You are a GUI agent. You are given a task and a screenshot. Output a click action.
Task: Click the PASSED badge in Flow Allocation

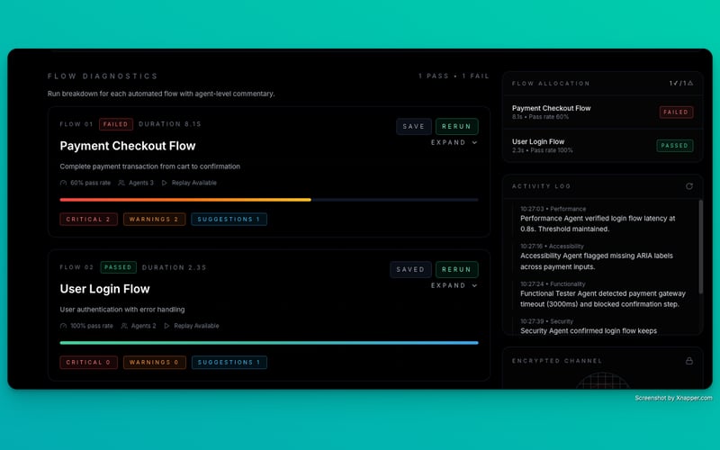[x=674, y=146]
